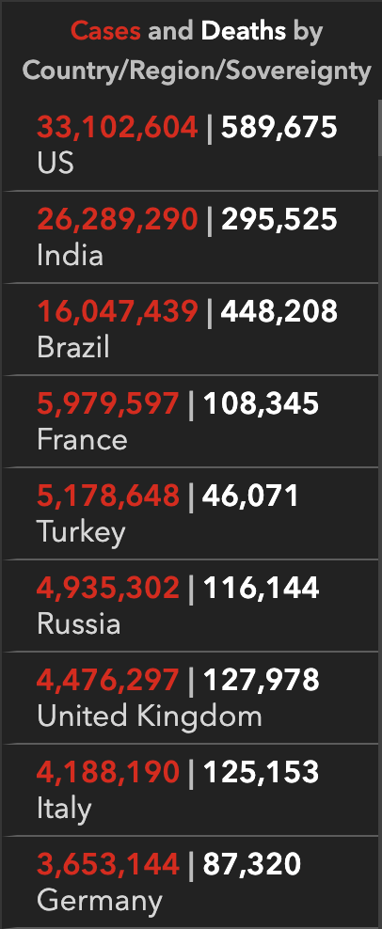Click Russia case count 4,935,302
The height and width of the screenshot is (929, 382).
click(108, 589)
